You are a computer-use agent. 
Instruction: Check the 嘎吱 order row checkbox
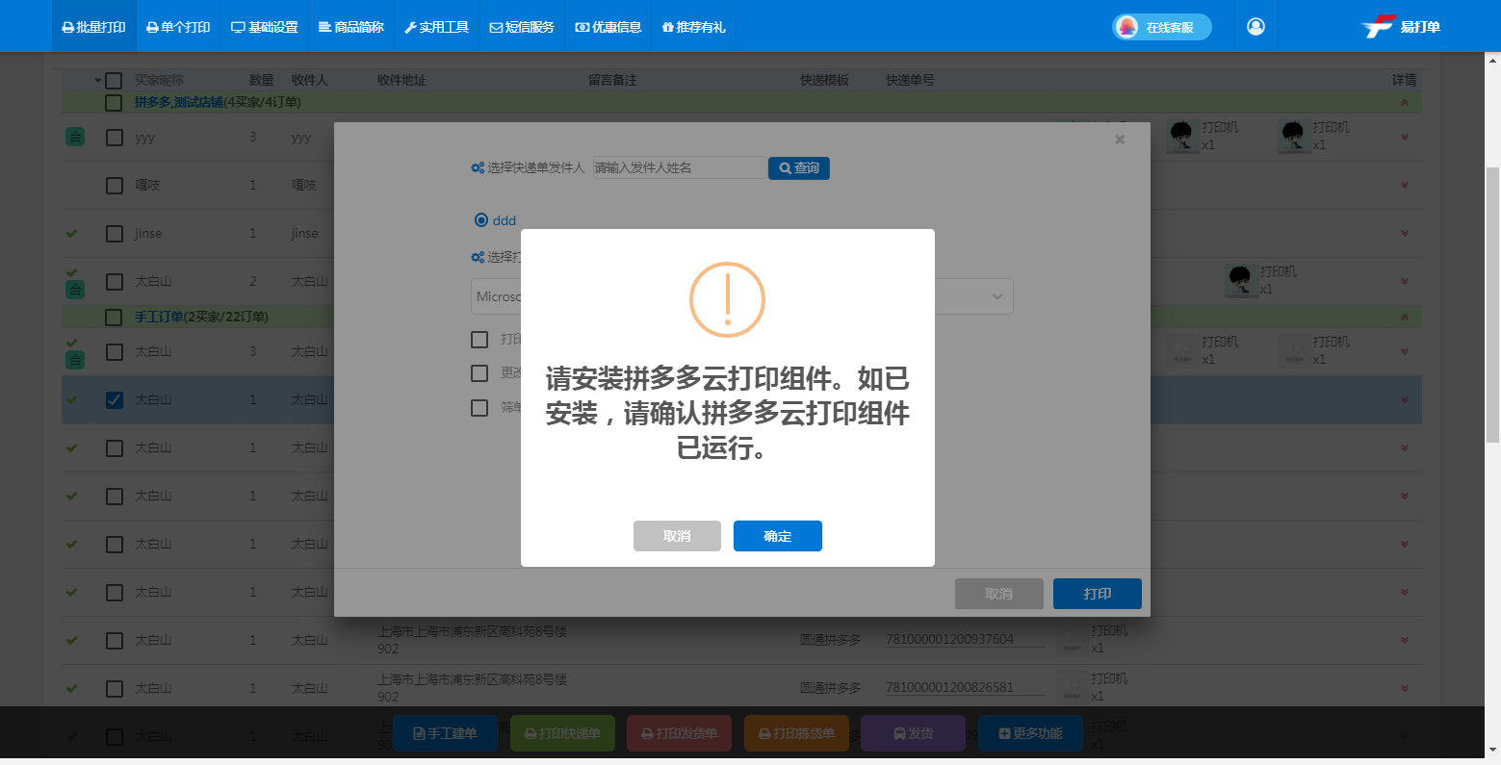(115, 186)
